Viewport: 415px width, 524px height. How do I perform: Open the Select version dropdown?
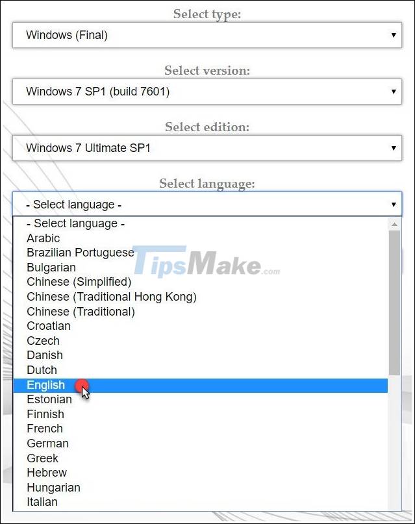207,92
